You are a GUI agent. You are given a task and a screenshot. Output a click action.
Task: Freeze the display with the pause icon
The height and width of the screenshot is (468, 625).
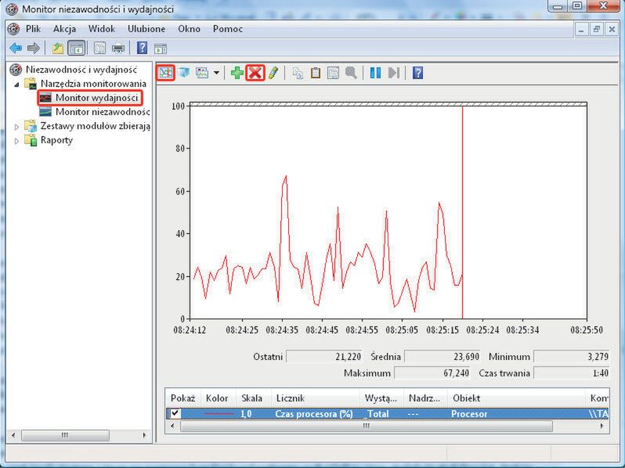(x=375, y=73)
